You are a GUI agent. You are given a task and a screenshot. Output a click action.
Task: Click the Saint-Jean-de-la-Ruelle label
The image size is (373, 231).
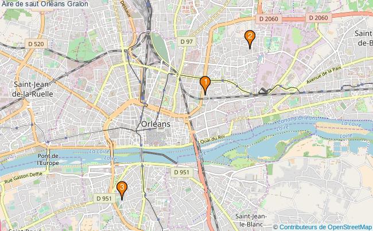32,89
